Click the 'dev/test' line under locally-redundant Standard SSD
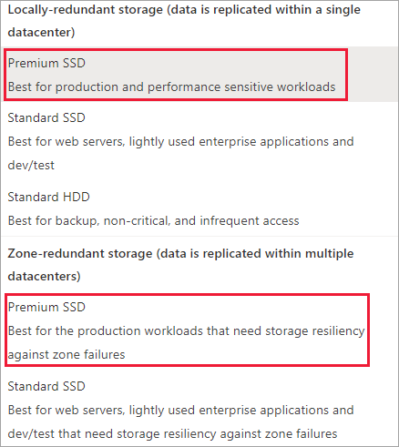Image resolution: width=399 pixels, height=447 pixels. (x=31, y=166)
